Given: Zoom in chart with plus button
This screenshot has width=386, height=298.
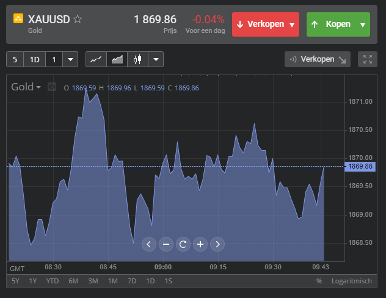Looking at the screenshot, I should [x=200, y=244].
